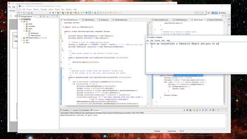This screenshot has height=139, width=247.
Task: Click the Pin Console icon
Action: (210, 110)
